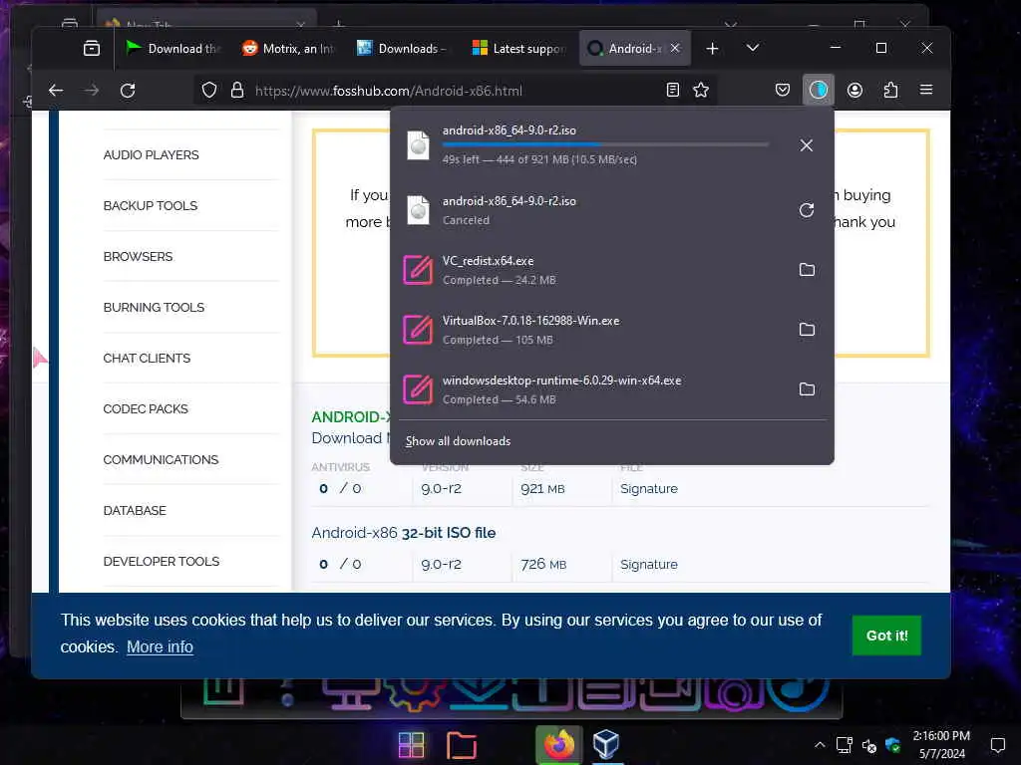Cancel the active android-x86_64 ISO download
Image resolution: width=1021 pixels, height=765 pixels.
pyautogui.click(x=806, y=145)
